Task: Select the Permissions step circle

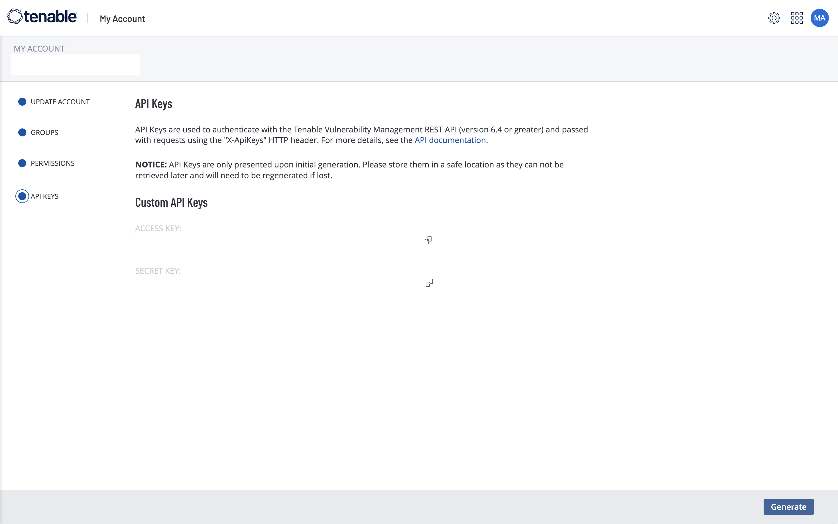Action: click(x=22, y=163)
